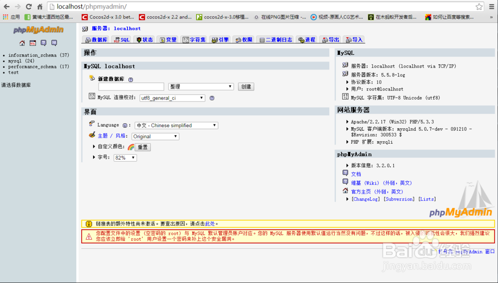
Task: Open the Cocos2d-x 3.0 bet... bookmark
Action: click(108, 17)
